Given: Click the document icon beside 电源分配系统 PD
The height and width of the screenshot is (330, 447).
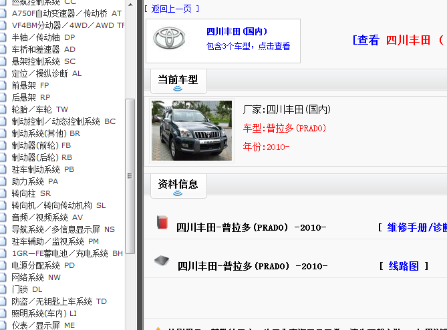Looking at the screenshot, I should point(3,265).
